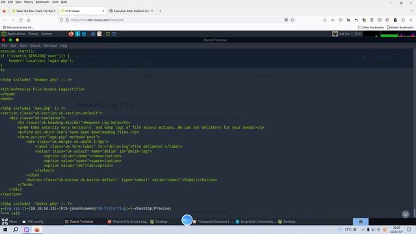
Task: Click the blue S launcher in Parrot panel
Action: tap(77, 34)
